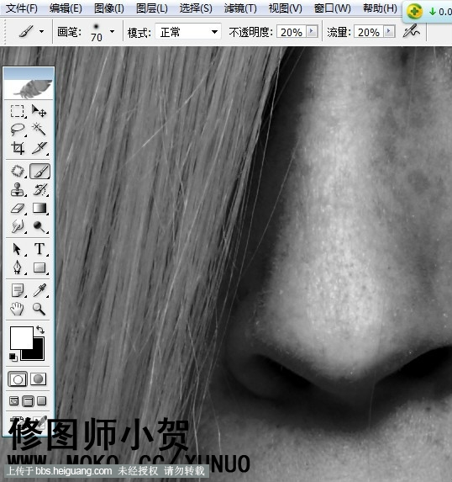The height and width of the screenshot is (482, 452).
Task: Select the Dodge tool
Action: tap(39, 227)
